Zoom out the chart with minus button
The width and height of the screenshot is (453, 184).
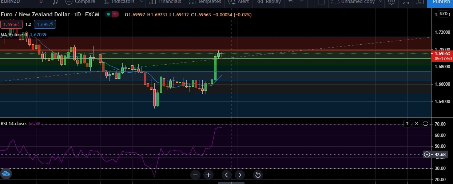[195, 175]
